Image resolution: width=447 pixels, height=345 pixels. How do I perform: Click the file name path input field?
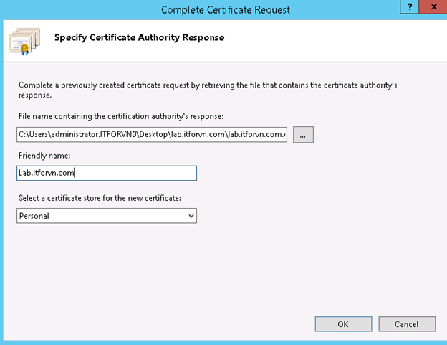[x=152, y=134]
